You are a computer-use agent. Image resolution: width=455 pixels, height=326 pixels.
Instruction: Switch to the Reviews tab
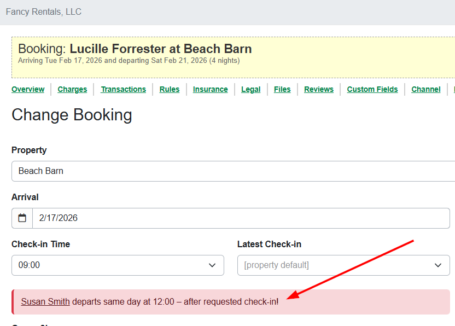pyautogui.click(x=318, y=89)
